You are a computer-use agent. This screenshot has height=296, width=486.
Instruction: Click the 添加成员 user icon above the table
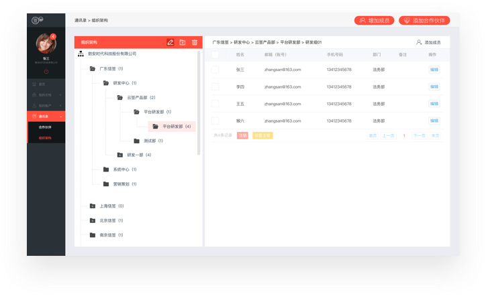point(420,42)
